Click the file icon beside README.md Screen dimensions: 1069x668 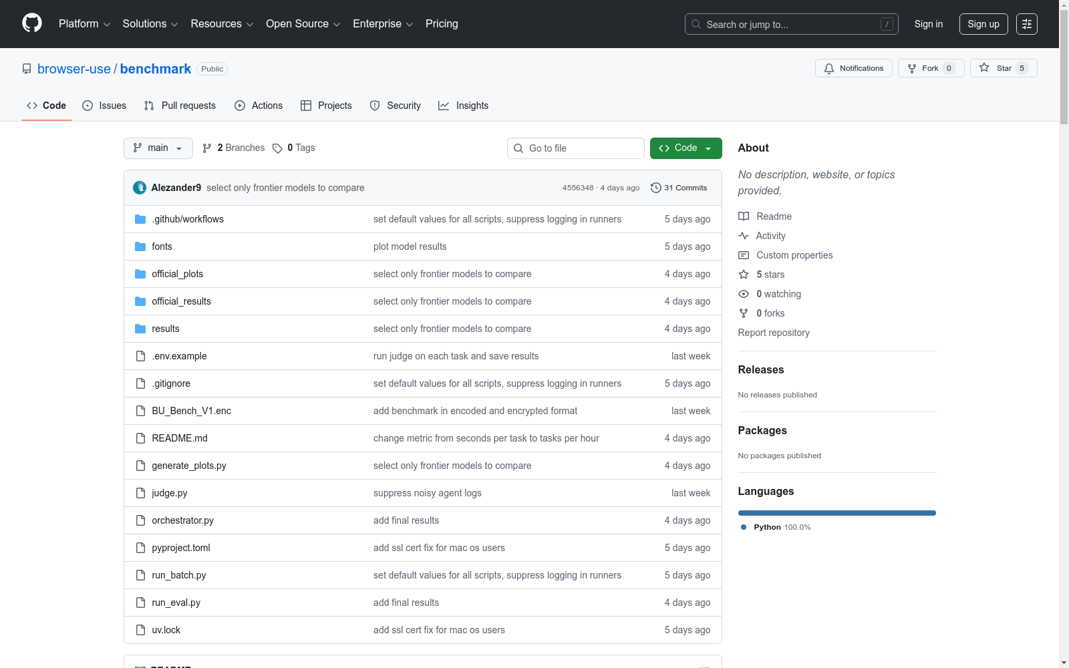click(x=140, y=438)
